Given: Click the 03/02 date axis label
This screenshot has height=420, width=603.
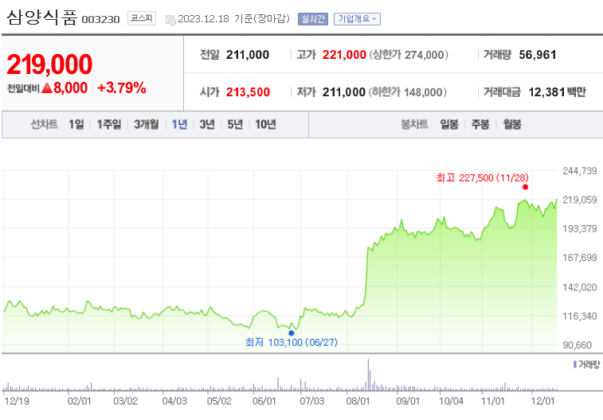Looking at the screenshot, I should (125, 401).
